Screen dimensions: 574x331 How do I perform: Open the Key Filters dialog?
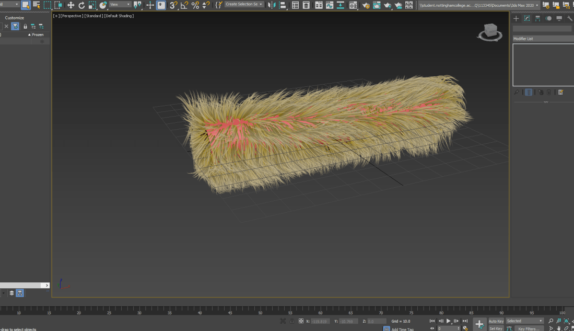(x=529, y=328)
